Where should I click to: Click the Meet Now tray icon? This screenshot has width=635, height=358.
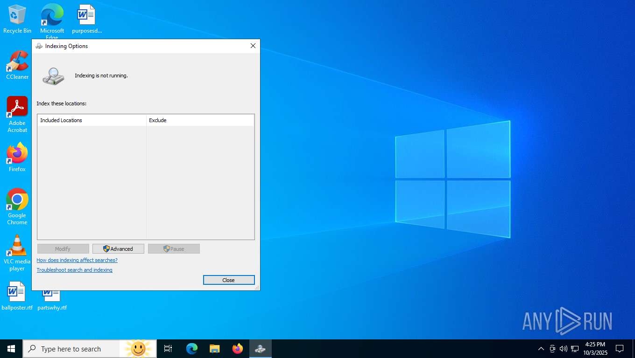tap(552, 349)
